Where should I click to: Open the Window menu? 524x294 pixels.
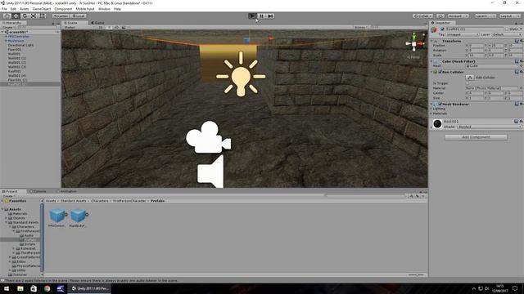click(x=104, y=9)
